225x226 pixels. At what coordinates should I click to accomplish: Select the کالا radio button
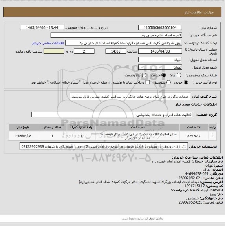(x=179, y=75)
